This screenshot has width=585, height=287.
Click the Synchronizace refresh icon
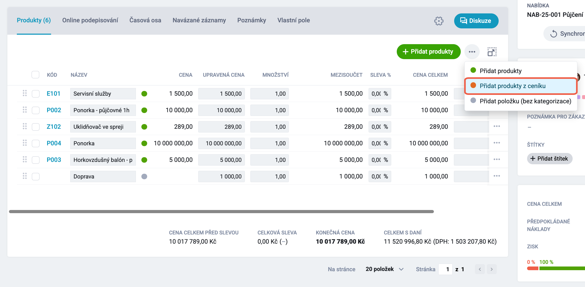[x=553, y=34]
